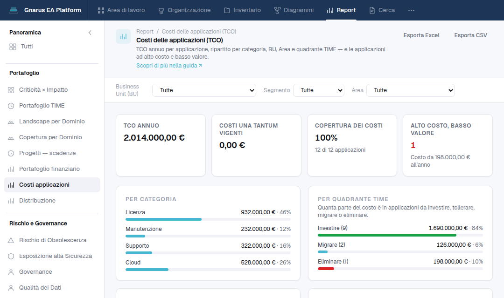Click the Diagrammi icon in top bar
504x298 pixels.
coord(277,10)
